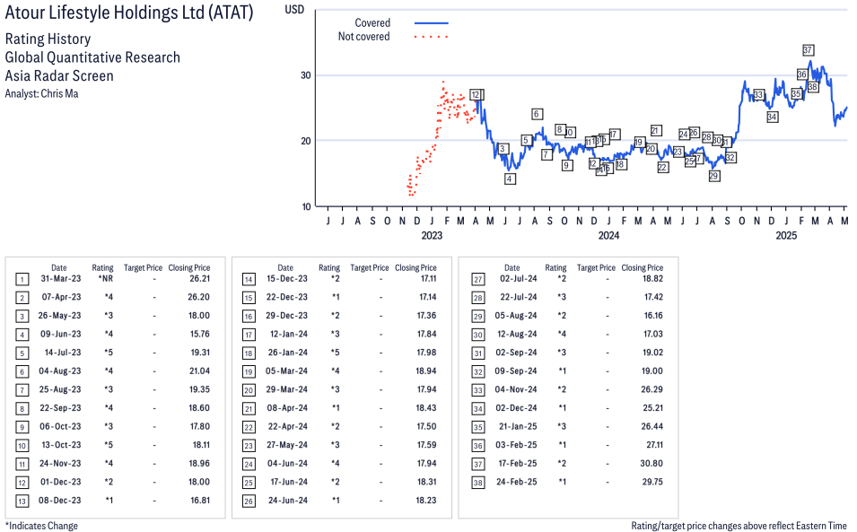857x532 pixels.
Task: Click the red dotted Not covered legend sample
Action: click(x=432, y=37)
